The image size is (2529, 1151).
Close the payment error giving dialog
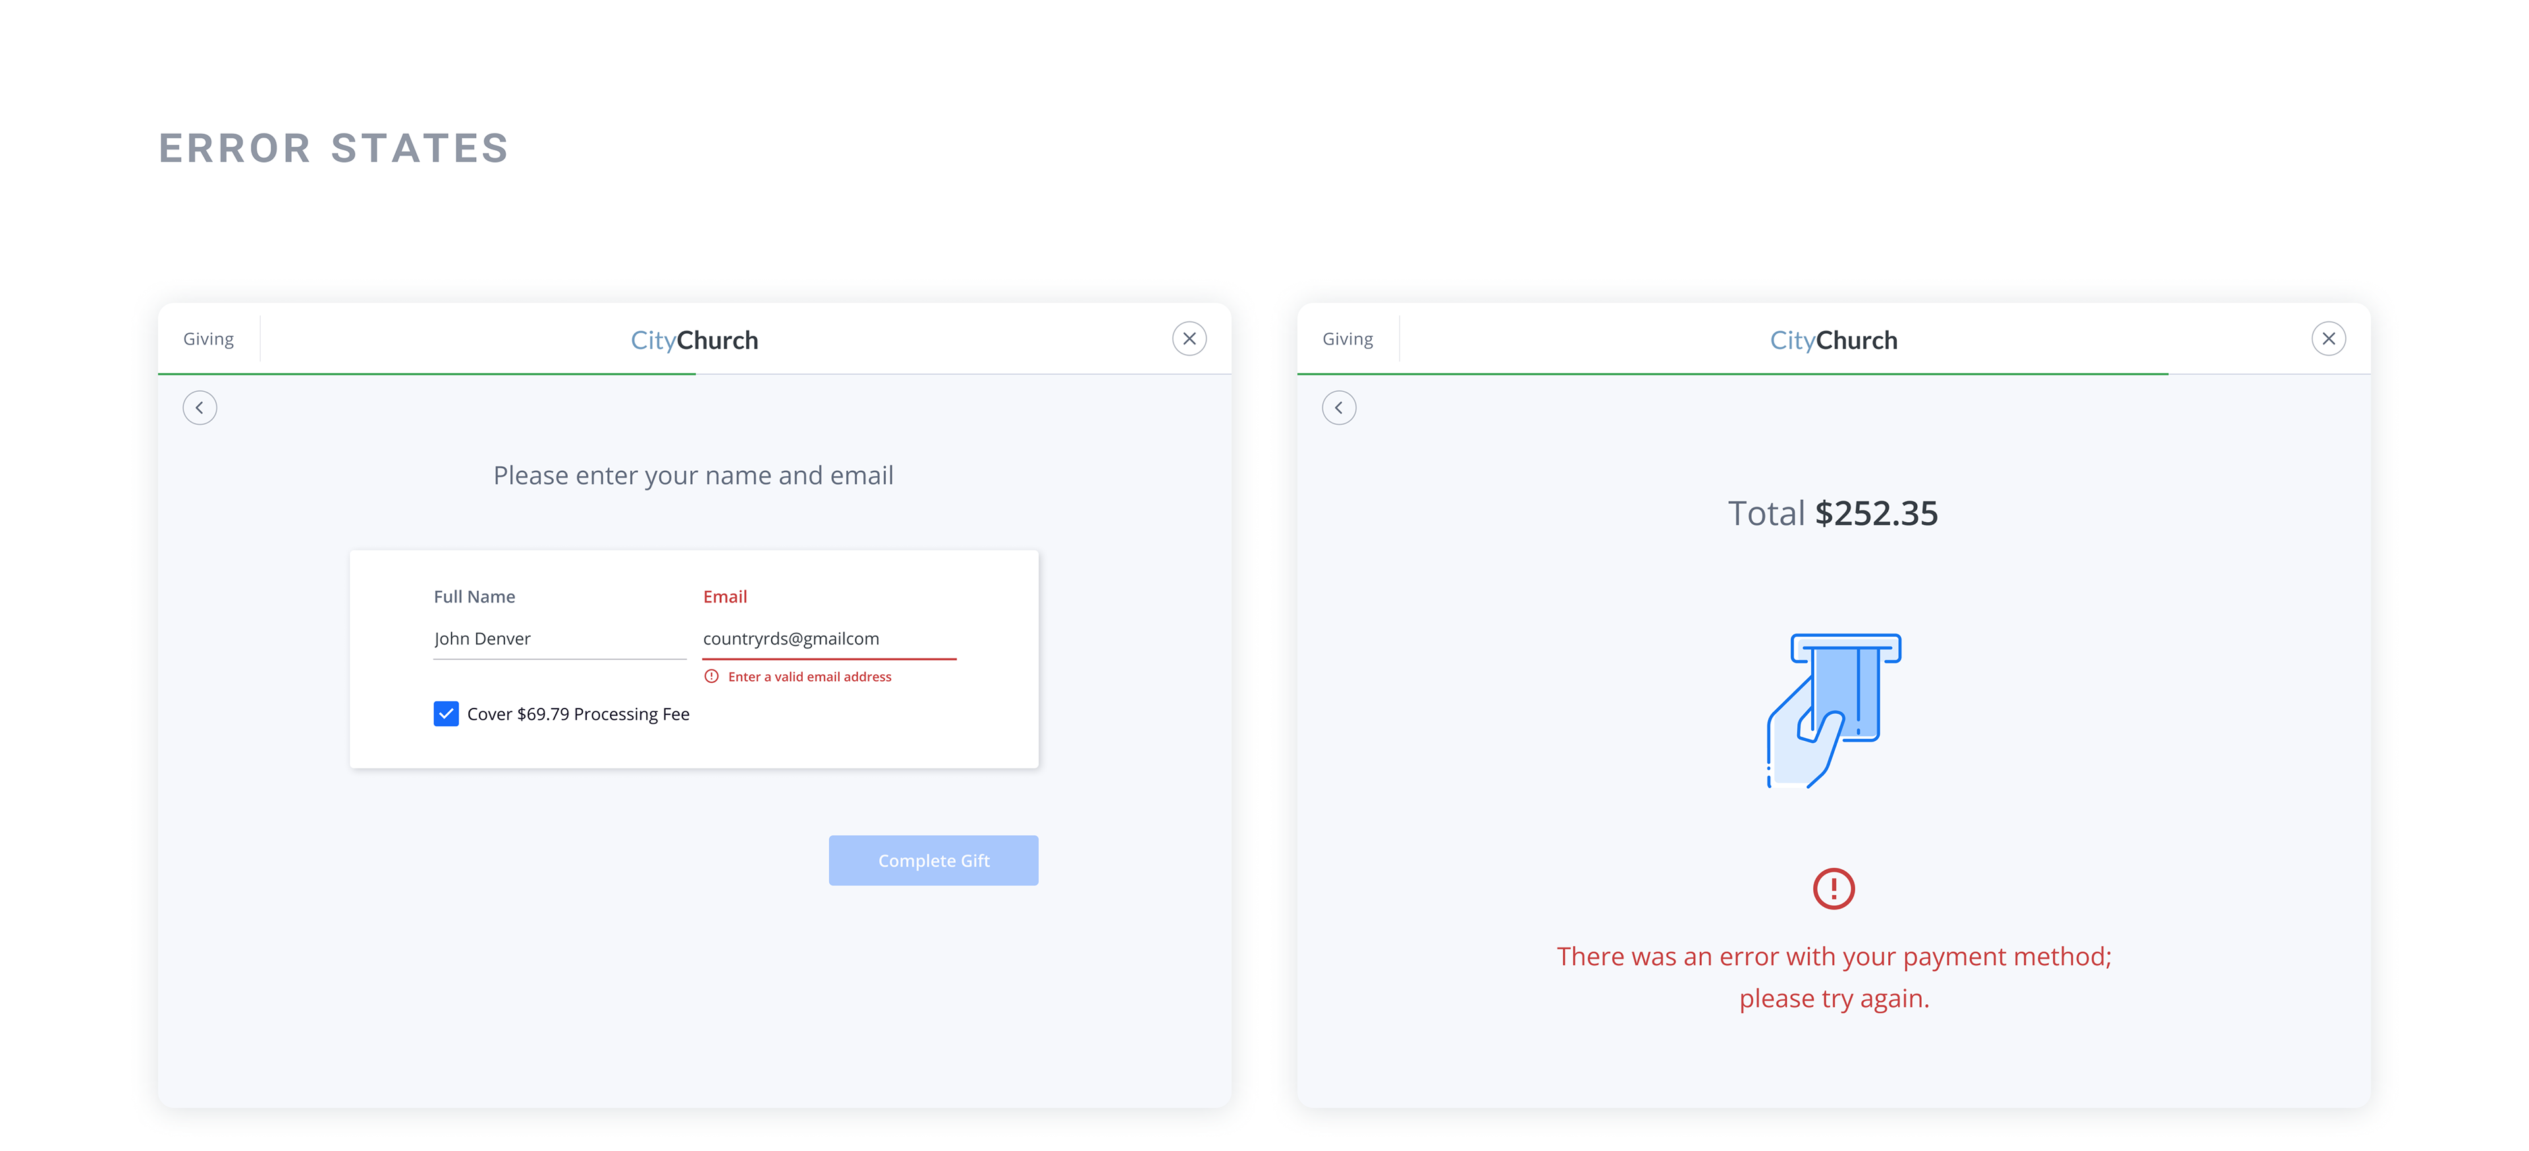point(2327,338)
